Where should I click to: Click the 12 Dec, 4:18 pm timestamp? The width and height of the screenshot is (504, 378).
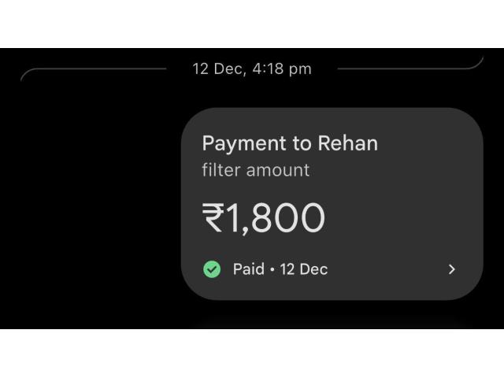tap(252, 69)
